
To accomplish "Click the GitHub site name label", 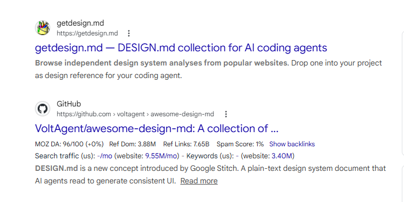I will click(x=69, y=104).
